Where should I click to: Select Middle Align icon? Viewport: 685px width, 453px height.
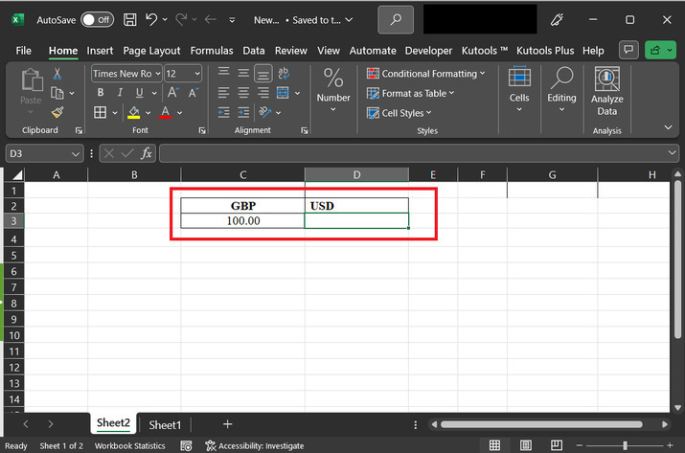coord(243,73)
